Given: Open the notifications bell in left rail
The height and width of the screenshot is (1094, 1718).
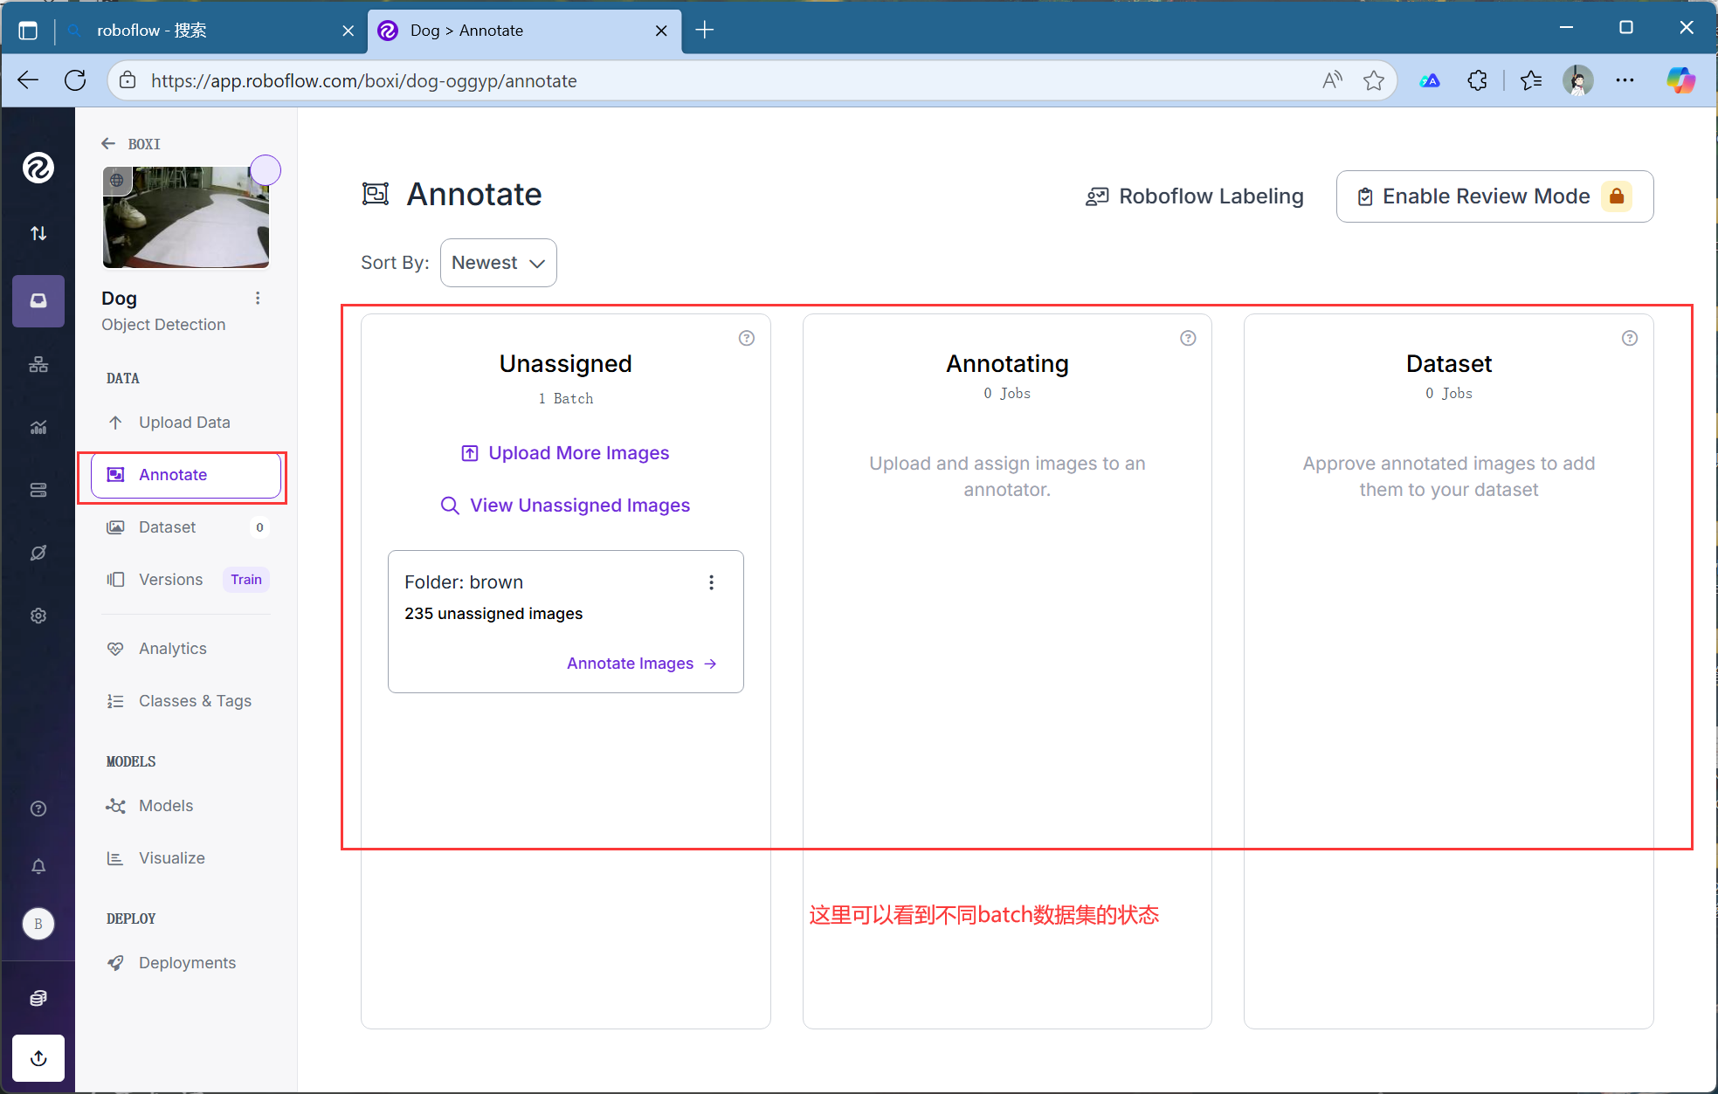Looking at the screenshot, I should pos(38,866).
